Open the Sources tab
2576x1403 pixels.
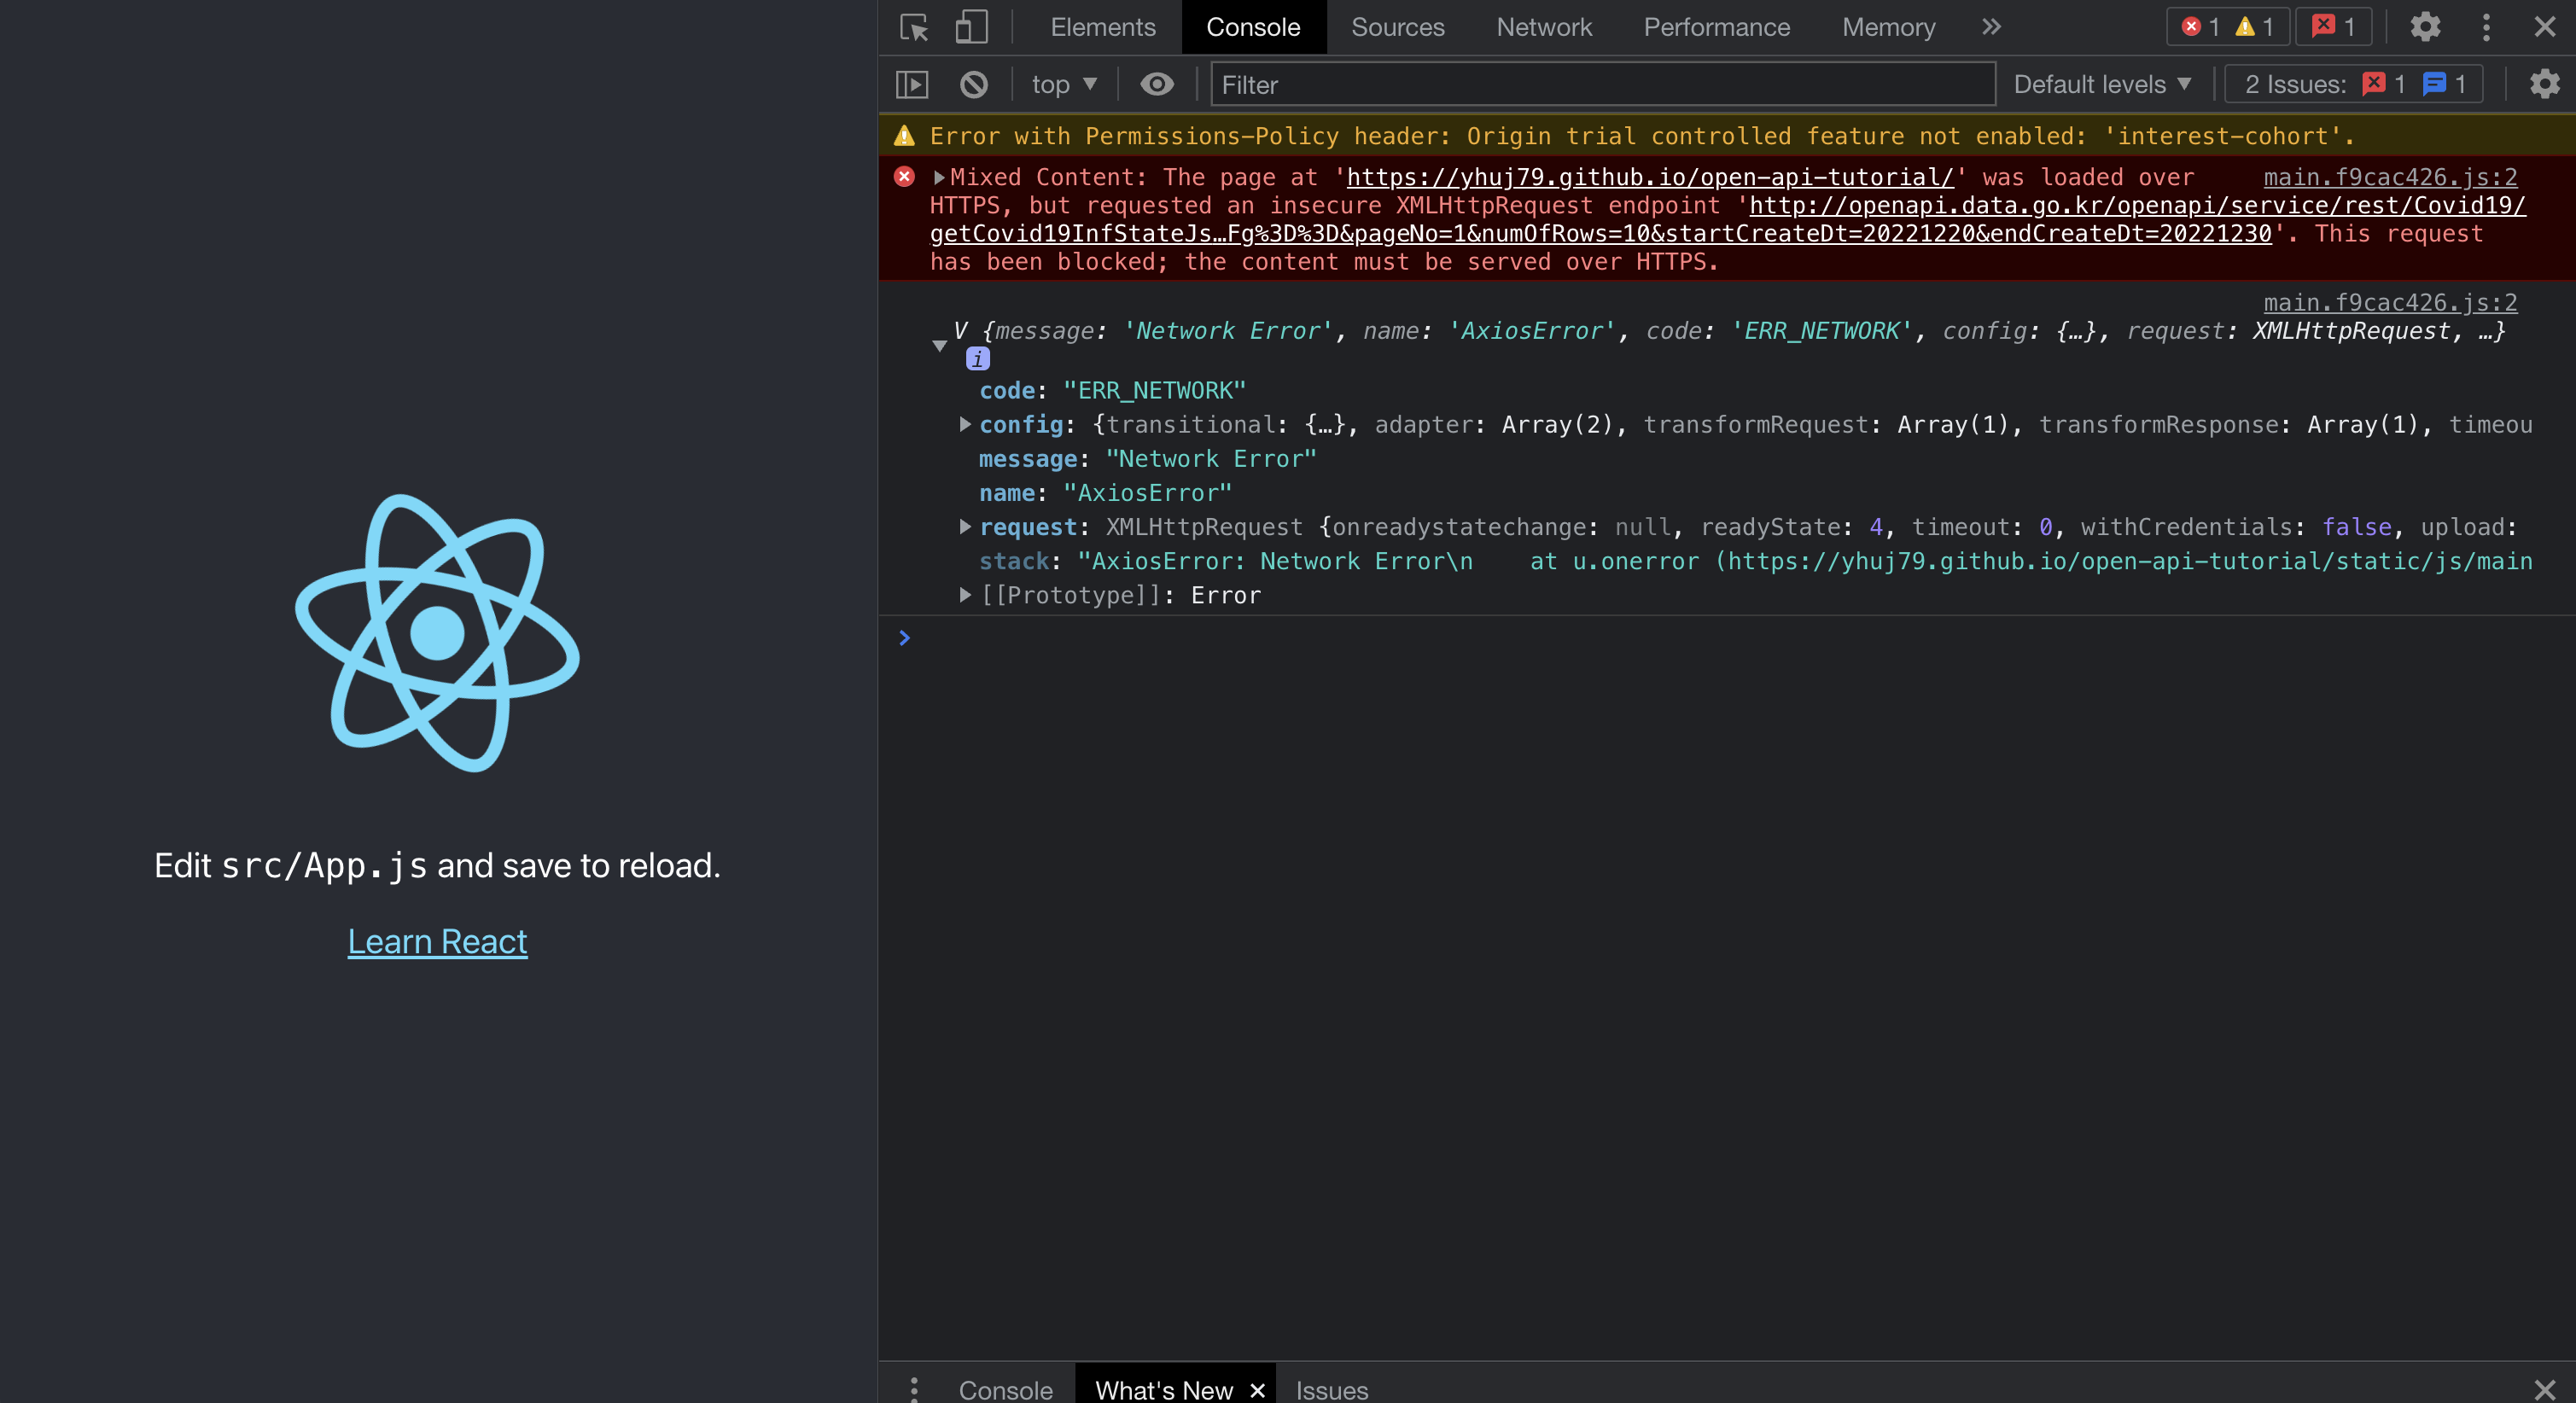pyautogui.click(x=1397, y=27)
